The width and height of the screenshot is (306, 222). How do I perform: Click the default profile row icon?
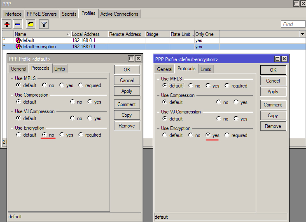coord(18,40)
